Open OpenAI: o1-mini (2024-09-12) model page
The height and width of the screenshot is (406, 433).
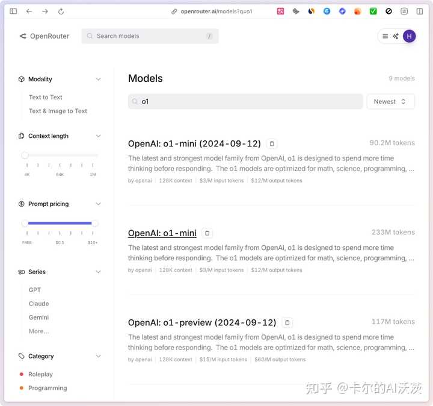point(194,144)
